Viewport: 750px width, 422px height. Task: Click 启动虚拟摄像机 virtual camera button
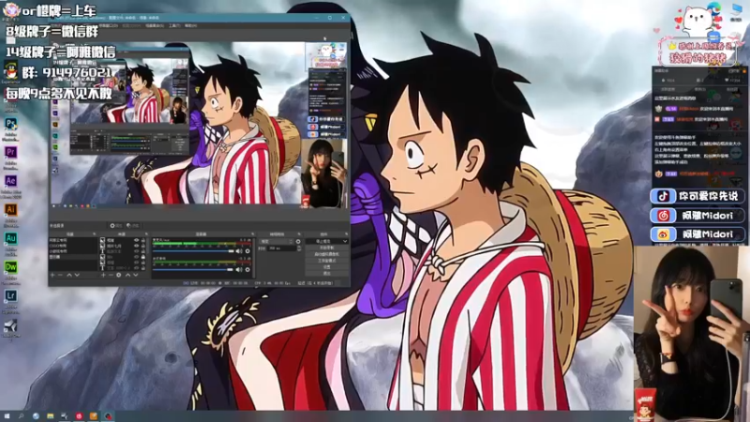[x=326, y=254]
